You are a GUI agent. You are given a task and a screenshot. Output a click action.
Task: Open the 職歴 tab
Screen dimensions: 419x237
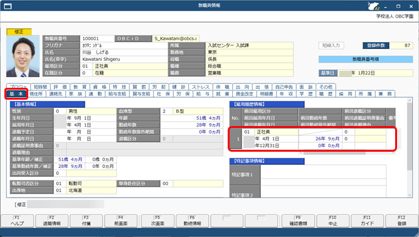tap(326, 94)
